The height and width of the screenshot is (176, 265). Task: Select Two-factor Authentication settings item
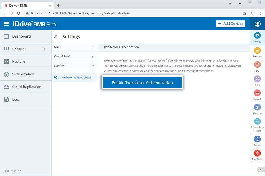click(x=74, y=77)
